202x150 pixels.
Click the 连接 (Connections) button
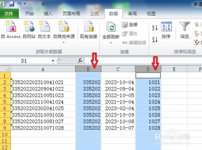[x=130, y=25]
